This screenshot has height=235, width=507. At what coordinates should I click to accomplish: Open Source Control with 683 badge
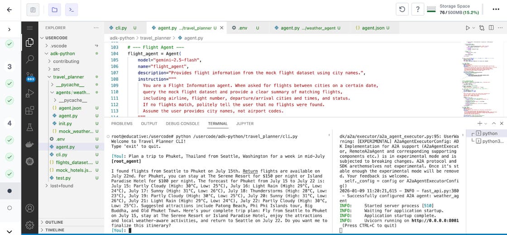(30, 77)
